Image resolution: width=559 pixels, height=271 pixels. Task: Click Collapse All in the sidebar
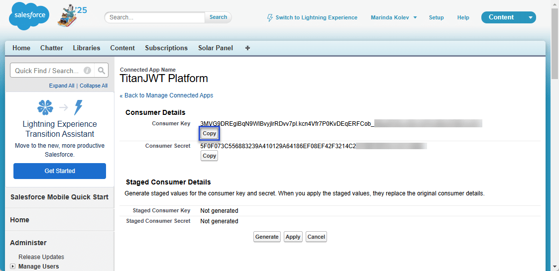(x=94, y=86)
